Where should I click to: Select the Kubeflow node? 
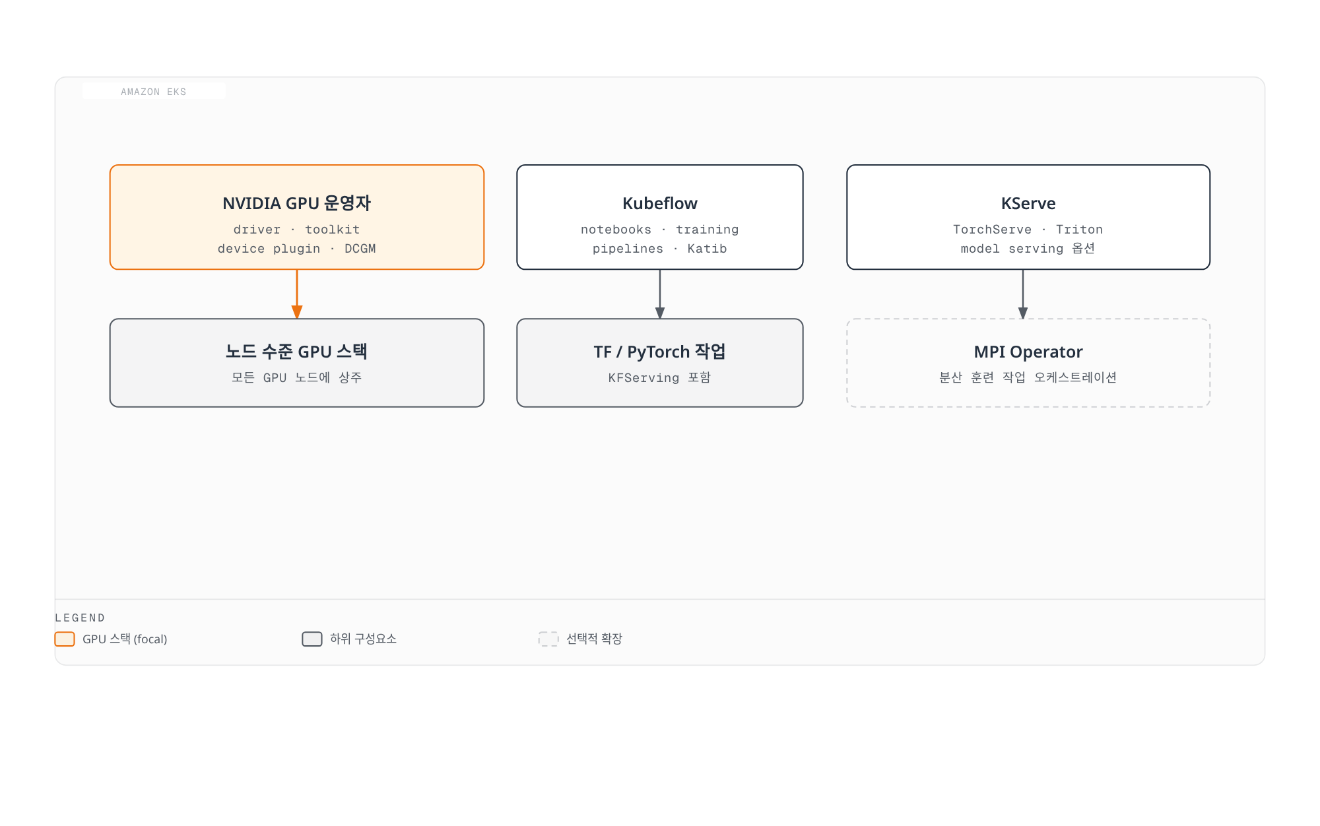660,217
